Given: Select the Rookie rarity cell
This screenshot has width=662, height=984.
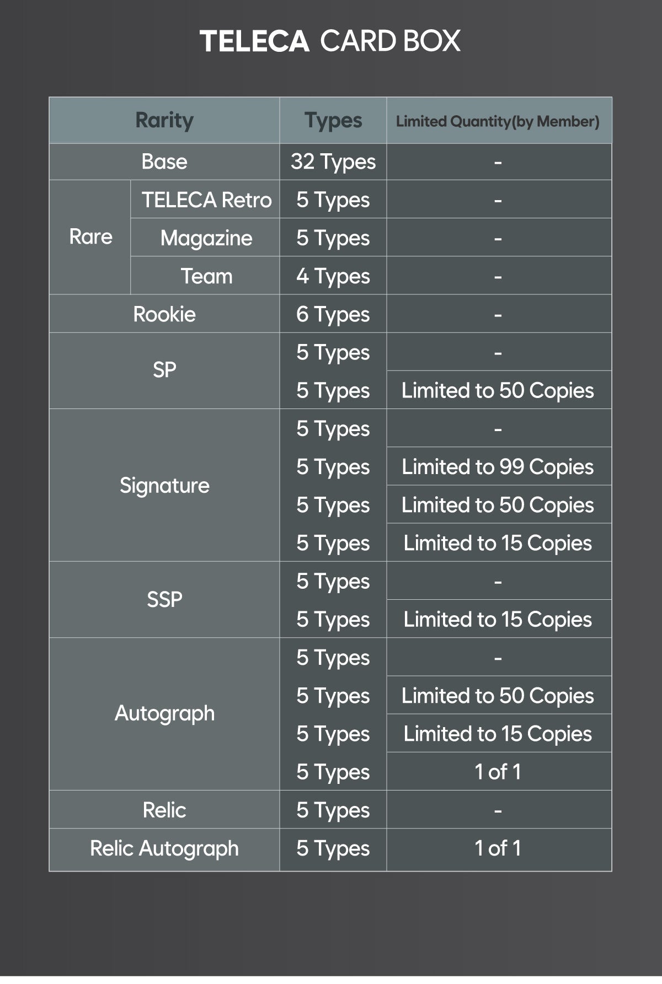Looking at the screenshot, I should [164, 314].
